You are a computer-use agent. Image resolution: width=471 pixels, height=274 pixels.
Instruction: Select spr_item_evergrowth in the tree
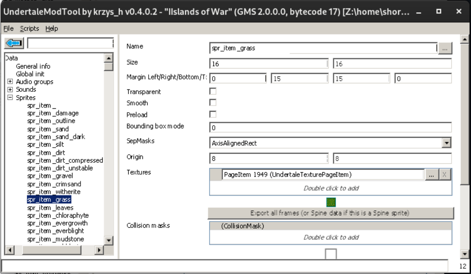(x=57, y=223)
